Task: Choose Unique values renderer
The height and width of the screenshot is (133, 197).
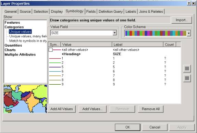Action: [x=20, y=32]
